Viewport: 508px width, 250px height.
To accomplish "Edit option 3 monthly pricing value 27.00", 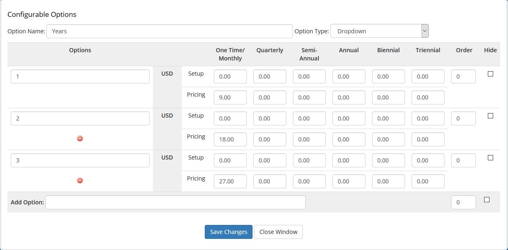I will point(230,181).
